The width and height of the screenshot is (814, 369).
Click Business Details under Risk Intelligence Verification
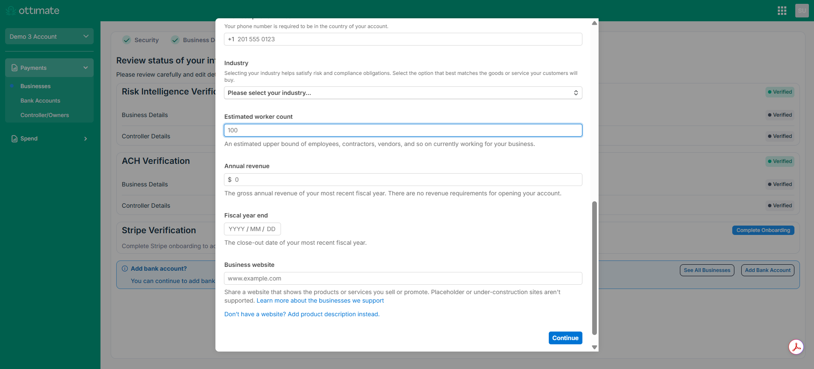point(145,115)
